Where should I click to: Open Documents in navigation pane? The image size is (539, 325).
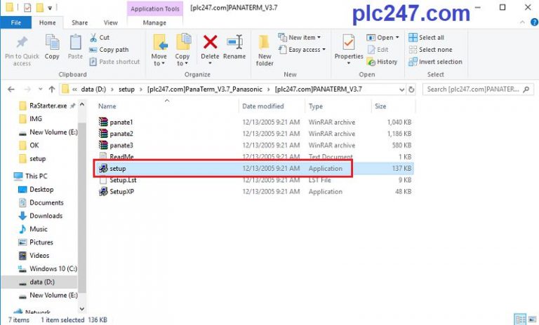(x=41, y=202)
